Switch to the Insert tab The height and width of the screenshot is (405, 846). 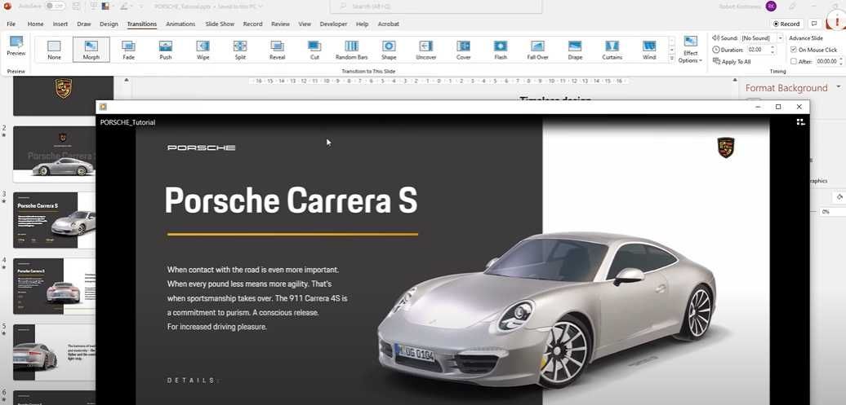pos(60,24)
